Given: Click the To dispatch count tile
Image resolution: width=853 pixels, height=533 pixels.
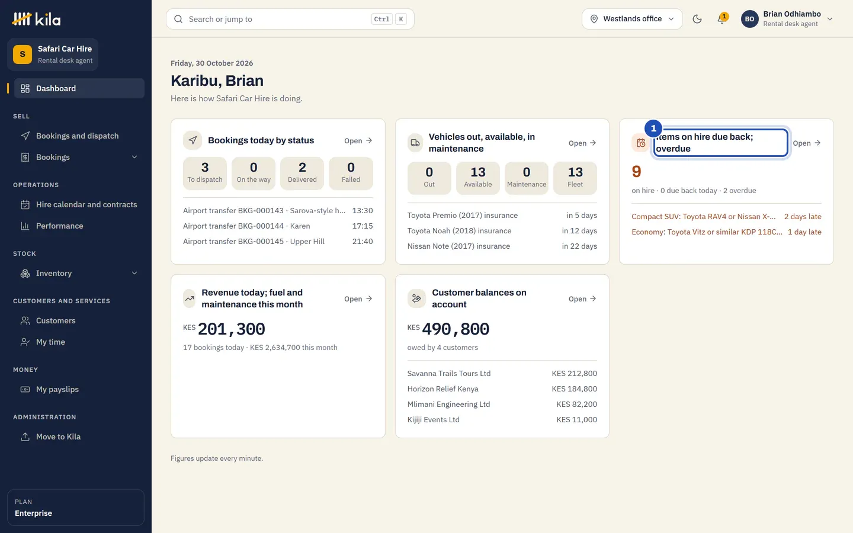Looking at the screenshot, I should tap(205, 173).
